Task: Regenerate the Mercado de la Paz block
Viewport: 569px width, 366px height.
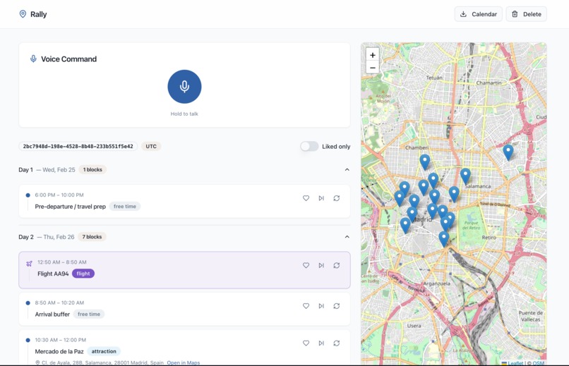Action: [337, 343]
